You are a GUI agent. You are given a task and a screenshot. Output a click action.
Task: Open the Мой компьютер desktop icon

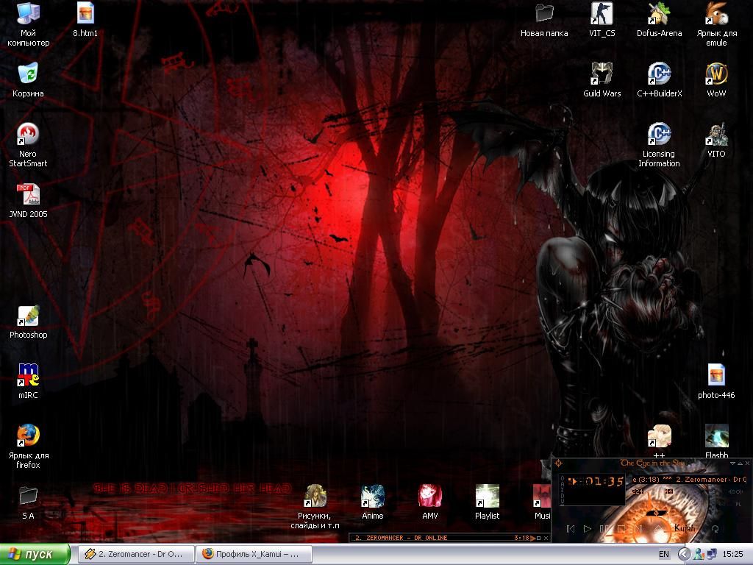29,24
